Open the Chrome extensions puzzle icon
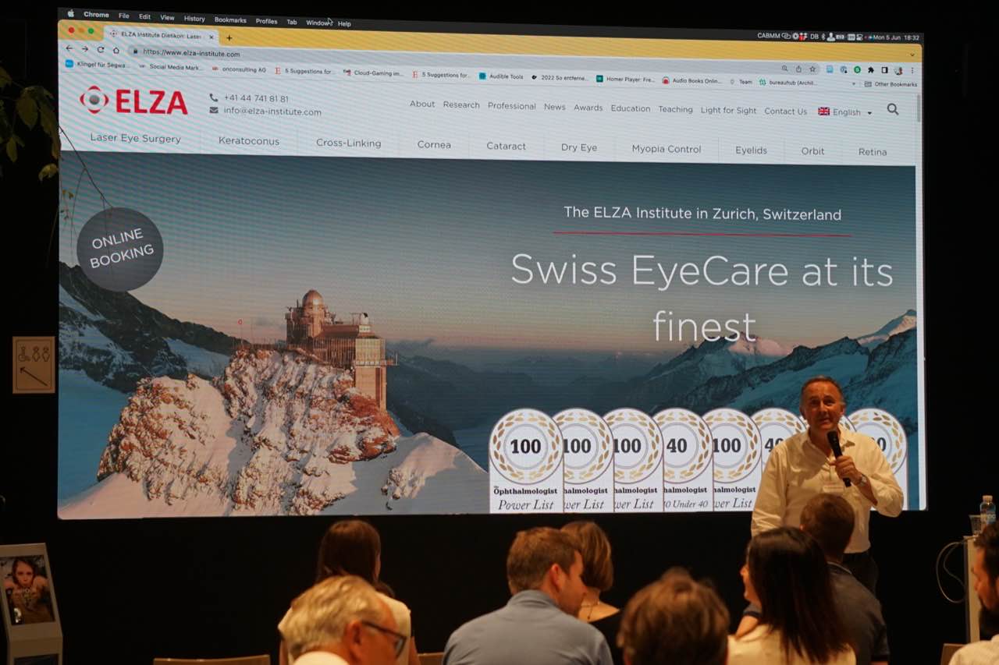The width and height of the screenshot is (999, 665). click(x=871, y=70)
